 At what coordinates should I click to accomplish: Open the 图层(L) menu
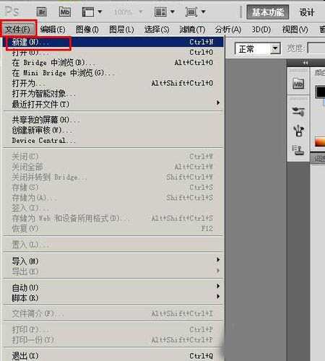tap(121, 30)
